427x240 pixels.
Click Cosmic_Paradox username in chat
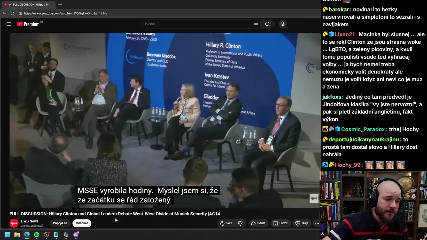(363, 129)
